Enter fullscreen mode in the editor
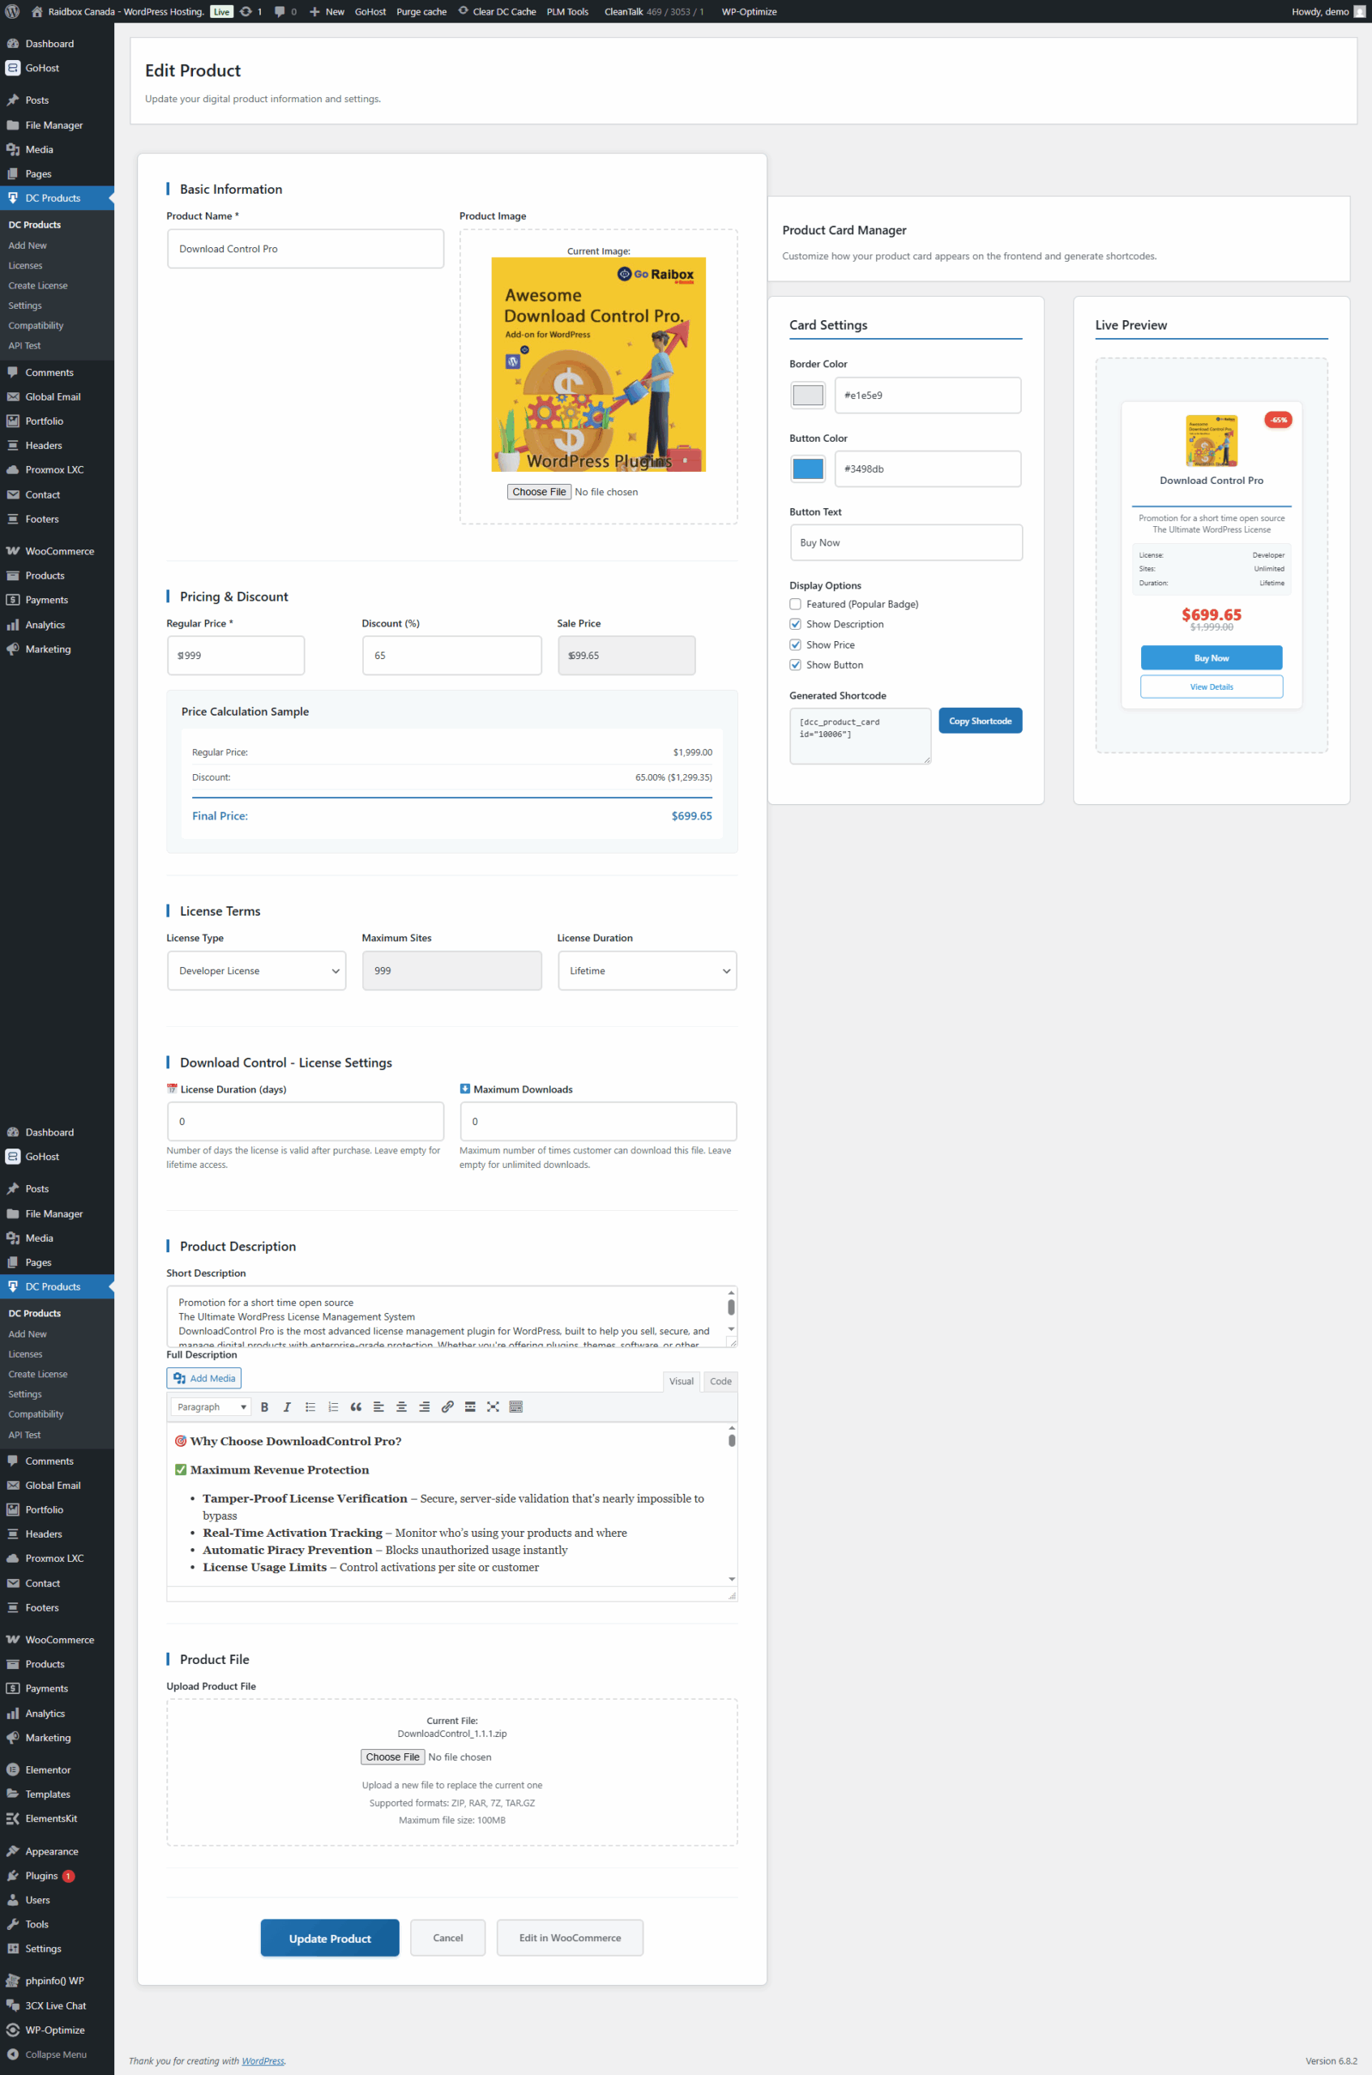The height and width of the screenshot is (2075, 1372). (x=493, y=1406)
